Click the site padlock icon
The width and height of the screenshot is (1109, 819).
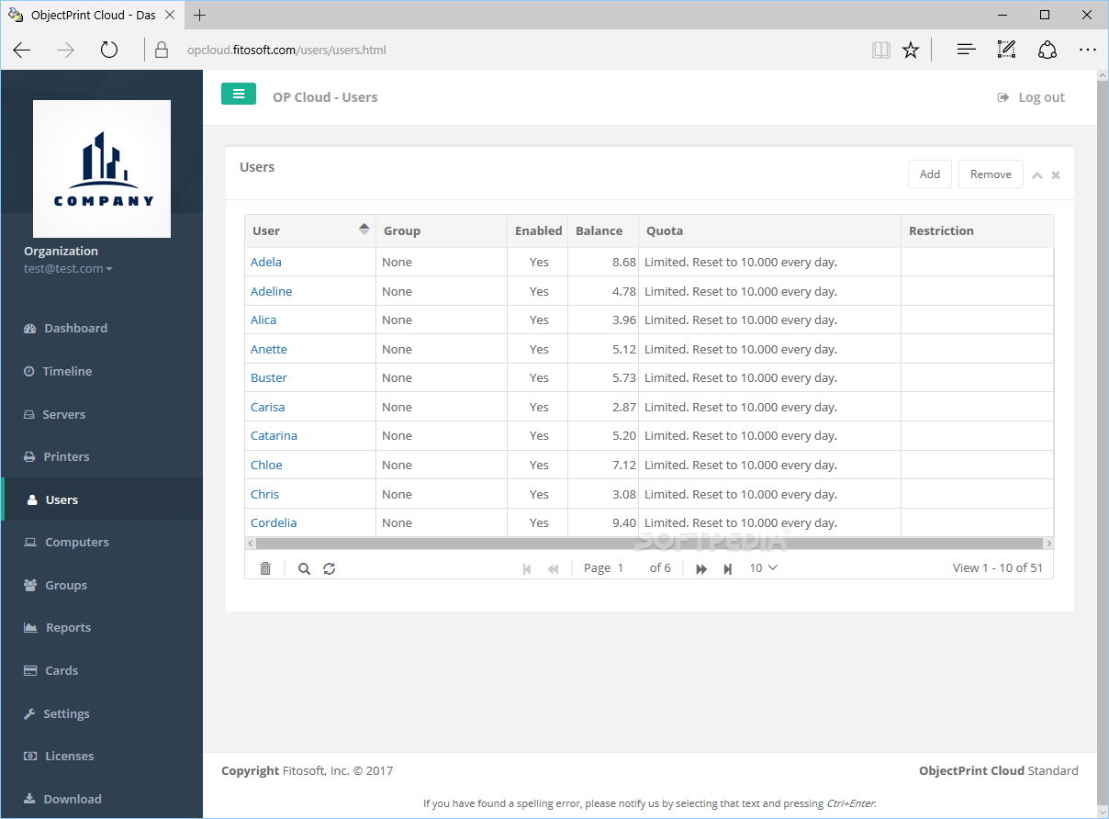162,50
